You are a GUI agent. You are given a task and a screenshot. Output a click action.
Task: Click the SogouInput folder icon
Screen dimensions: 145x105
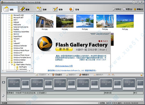tap(12, 36)
